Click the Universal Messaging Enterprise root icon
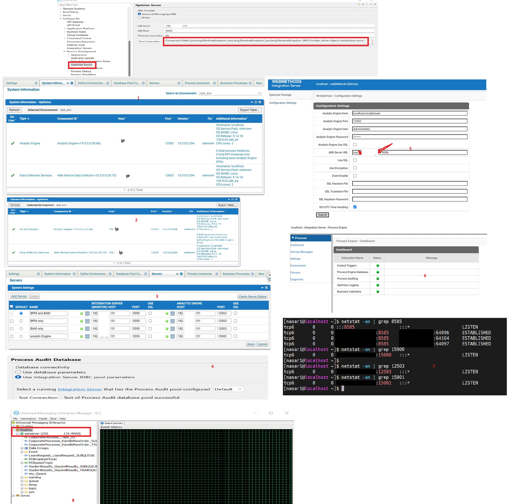 click(x=13, y=422)
